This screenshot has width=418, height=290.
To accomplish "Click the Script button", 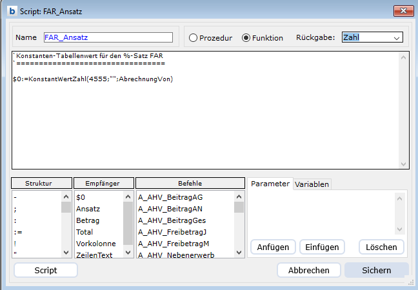I will 45,270.
